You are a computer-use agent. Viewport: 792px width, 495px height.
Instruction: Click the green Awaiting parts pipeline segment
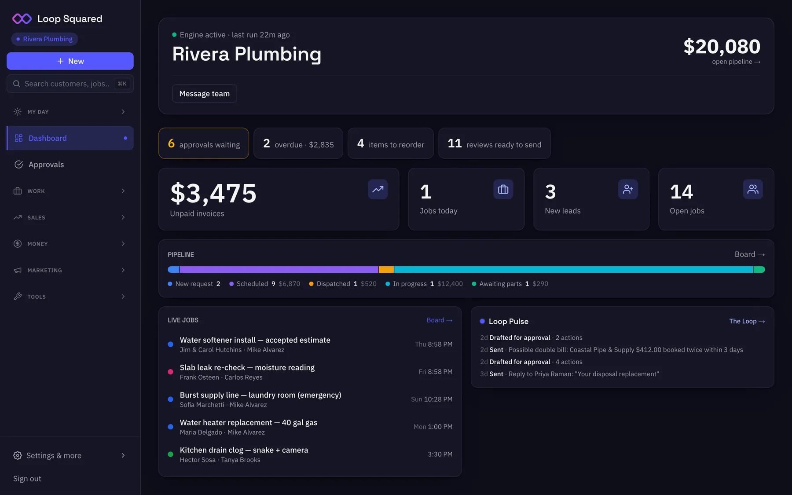759,270
